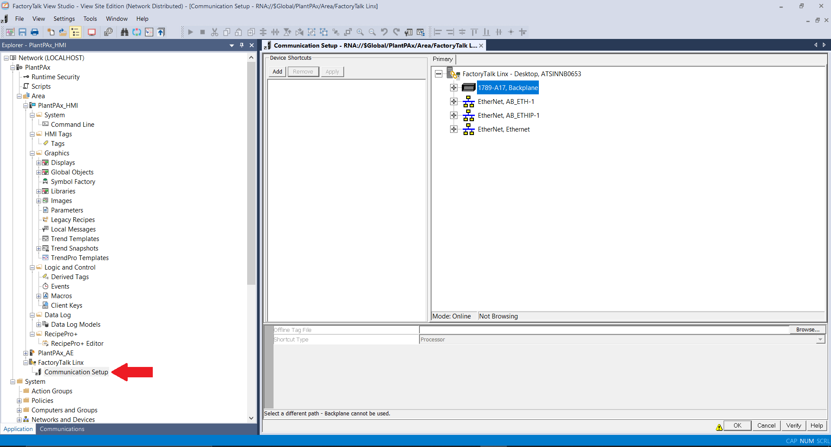This screenshot has width=831, height=447.
Task: Expand the EtherNet, Ethernet node
Action: click(x=454, y=129)
